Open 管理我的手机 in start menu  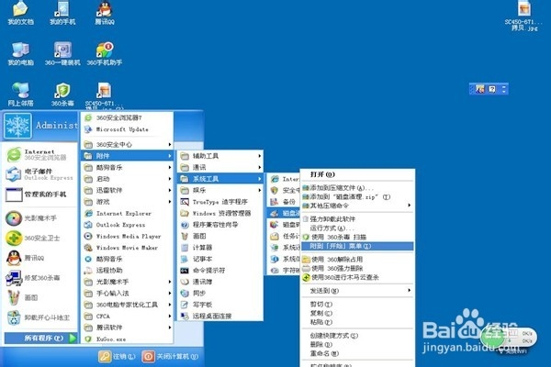click(x=39, y=195)
